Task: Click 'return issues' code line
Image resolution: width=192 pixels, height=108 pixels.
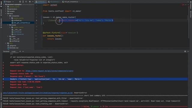Action: [54, 39]
